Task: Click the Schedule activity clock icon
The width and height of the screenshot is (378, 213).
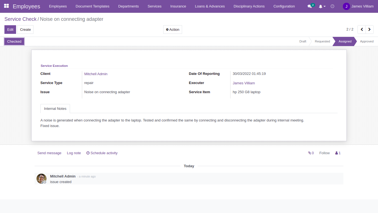Action: coord(88,153)
